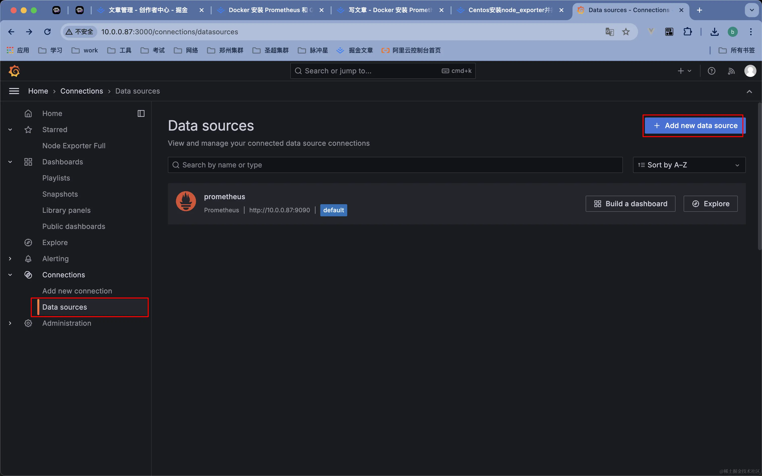Open the prometheus data source link
762x476 pixels.
pos(224,197)
